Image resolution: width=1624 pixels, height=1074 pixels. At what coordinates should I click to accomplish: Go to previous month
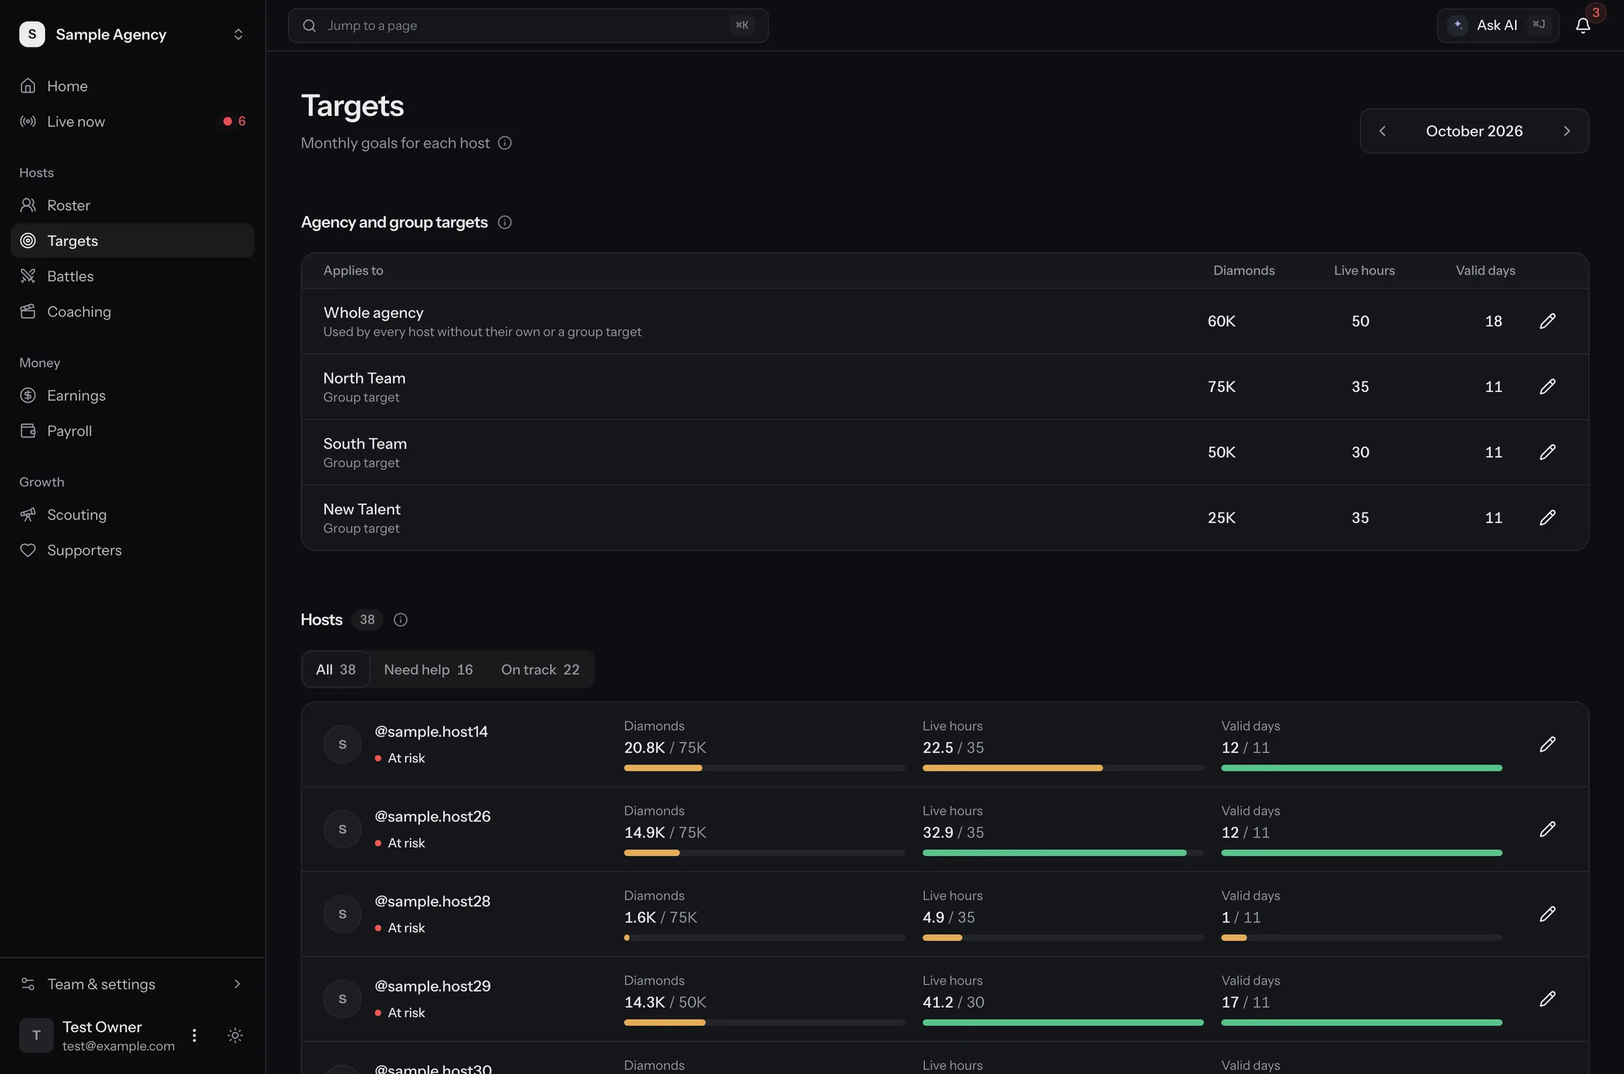[1382, 131]
